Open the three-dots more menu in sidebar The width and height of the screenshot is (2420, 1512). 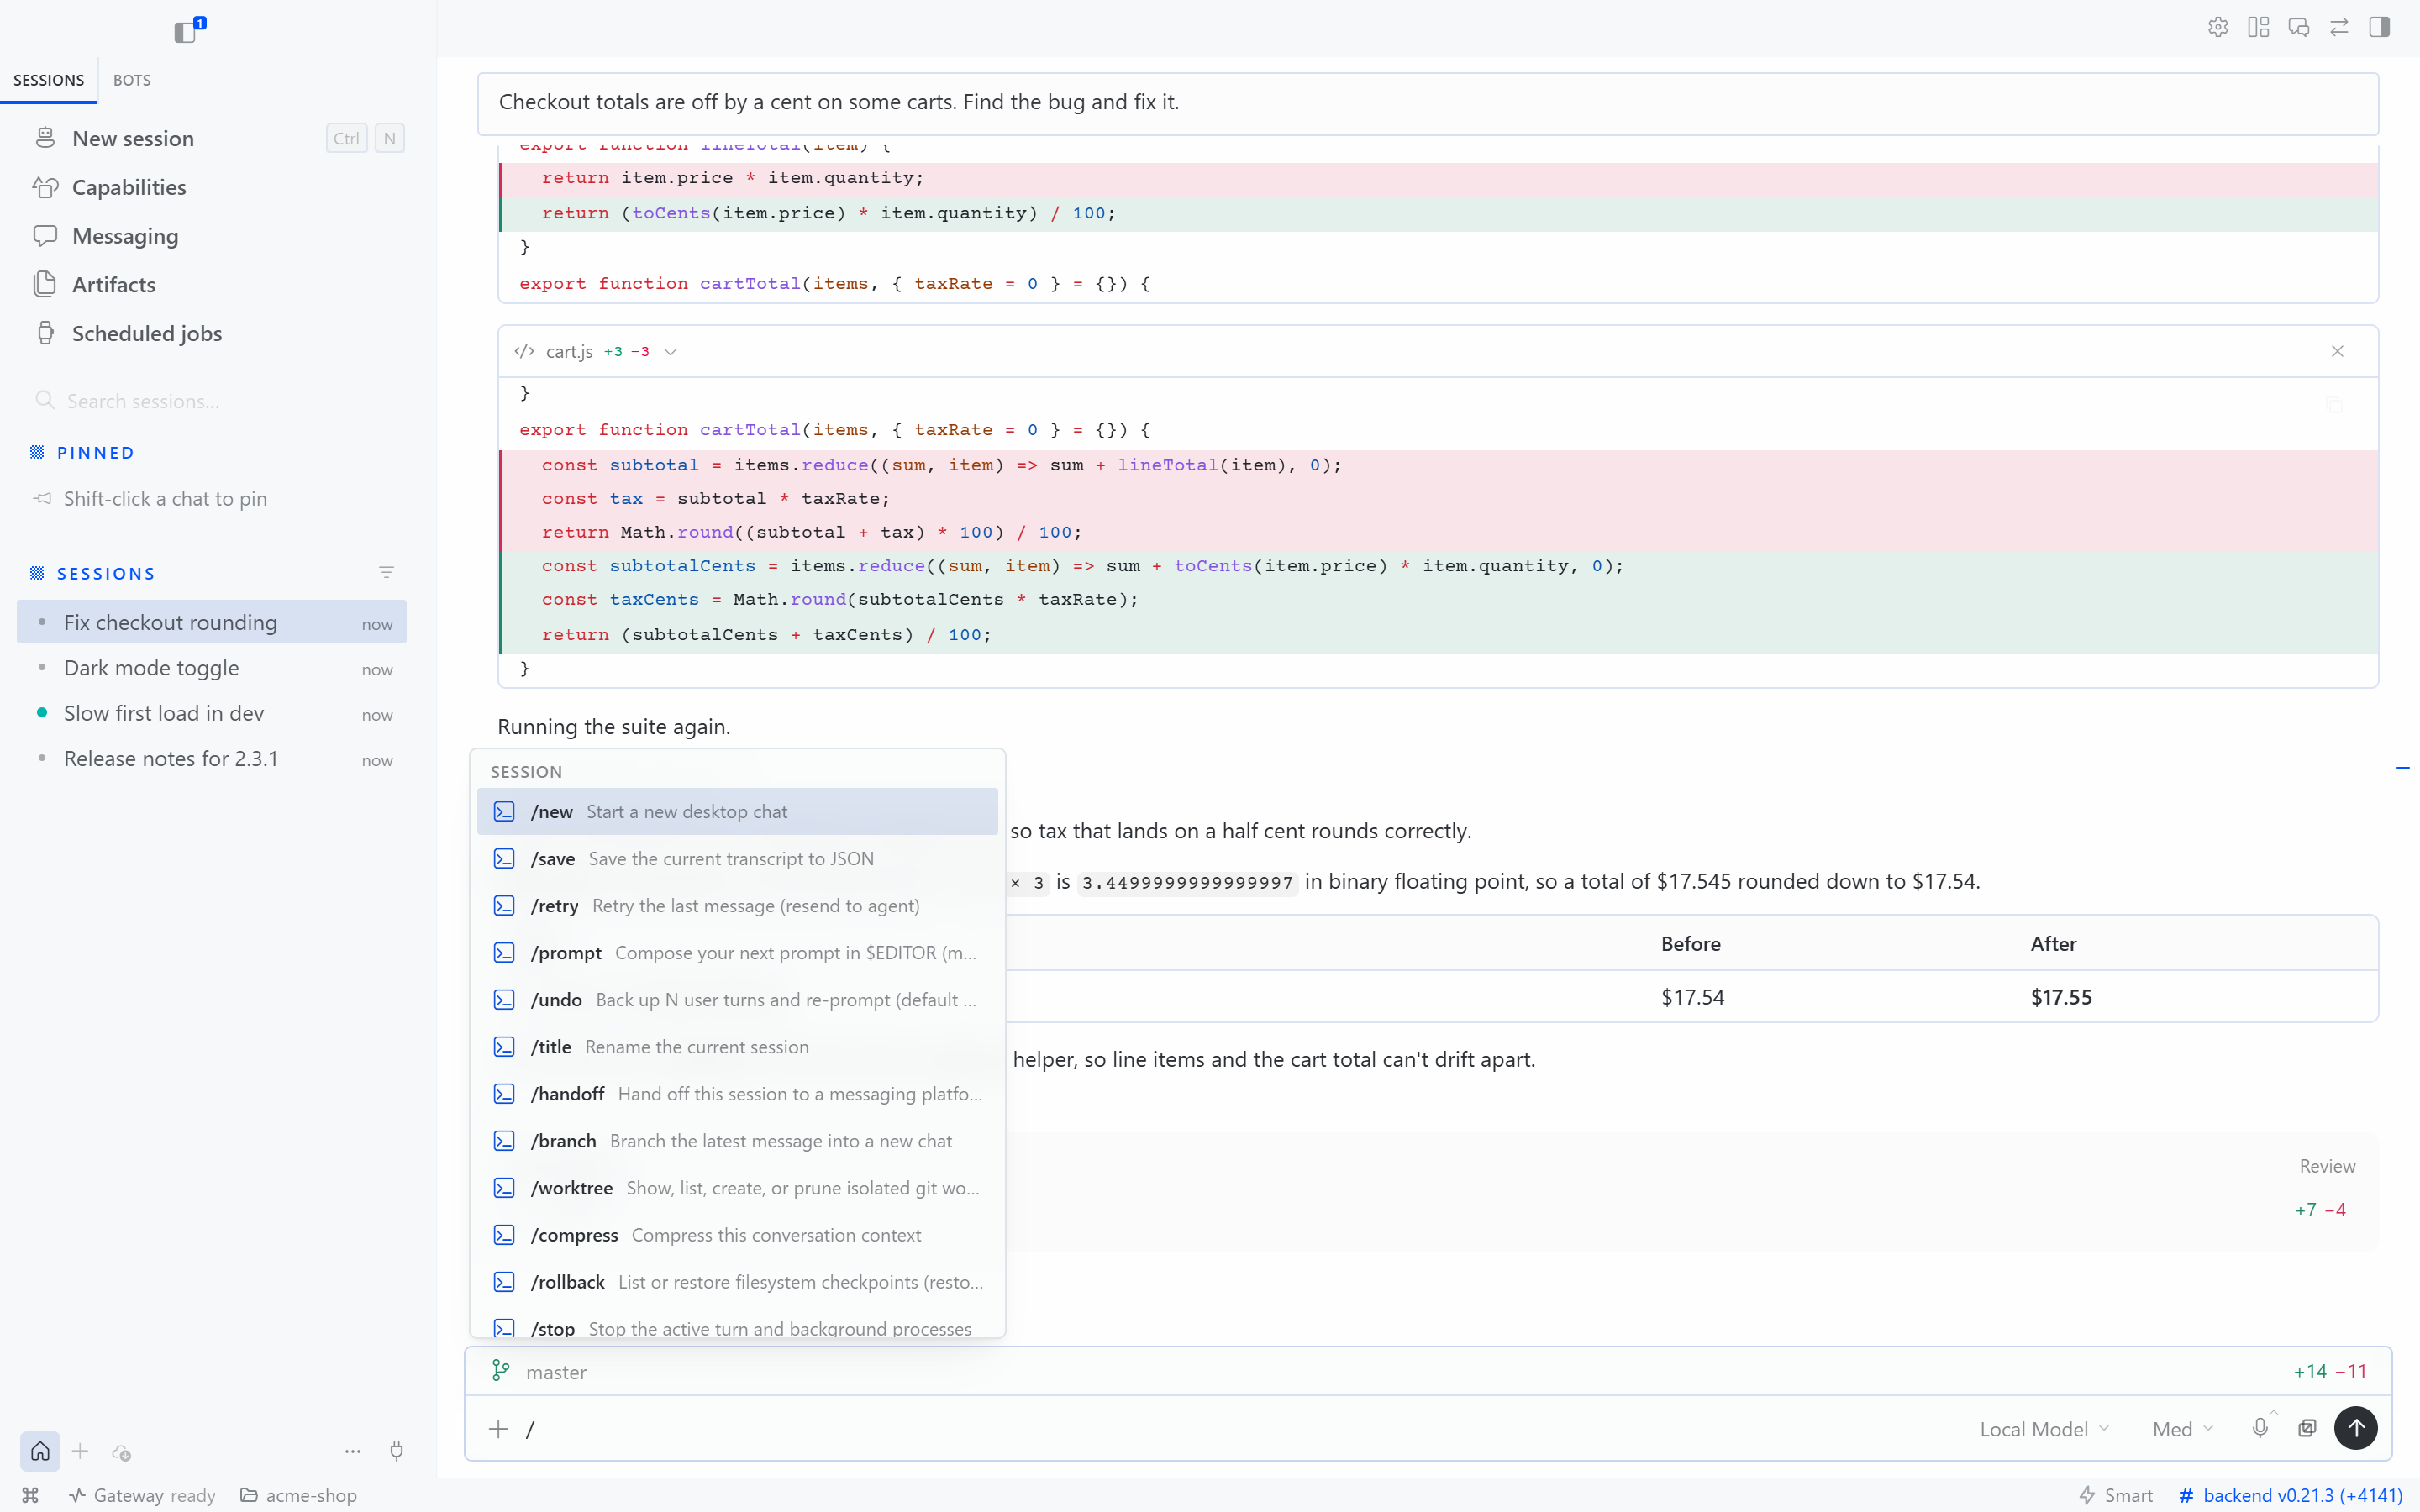pos(353,1451)
